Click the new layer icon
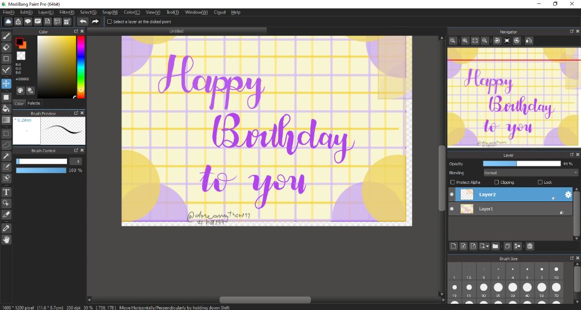 pyautogui.click(x=453, y=246)
